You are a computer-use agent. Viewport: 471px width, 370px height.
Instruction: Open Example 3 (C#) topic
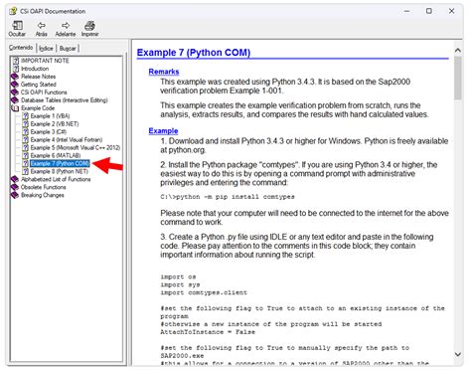pyautogui.click(x=49, y=132)
